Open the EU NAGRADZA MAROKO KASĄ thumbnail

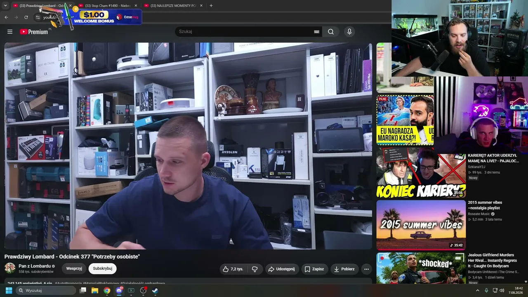pos(405,120)
